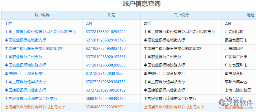Click account number 6372728192738920192
256x112 pixels.
pyautogui.click(x=106, y=90)
